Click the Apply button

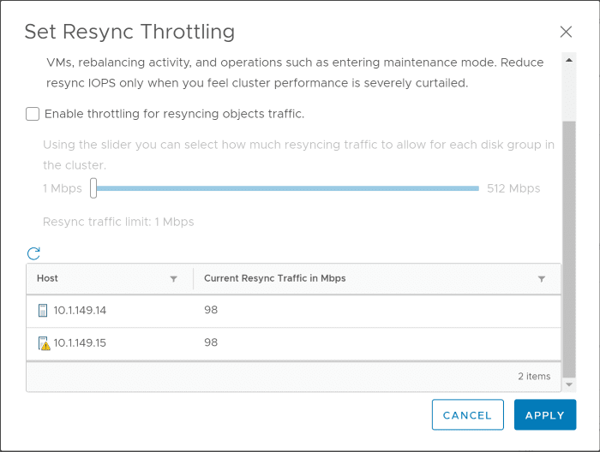(545, 414)
